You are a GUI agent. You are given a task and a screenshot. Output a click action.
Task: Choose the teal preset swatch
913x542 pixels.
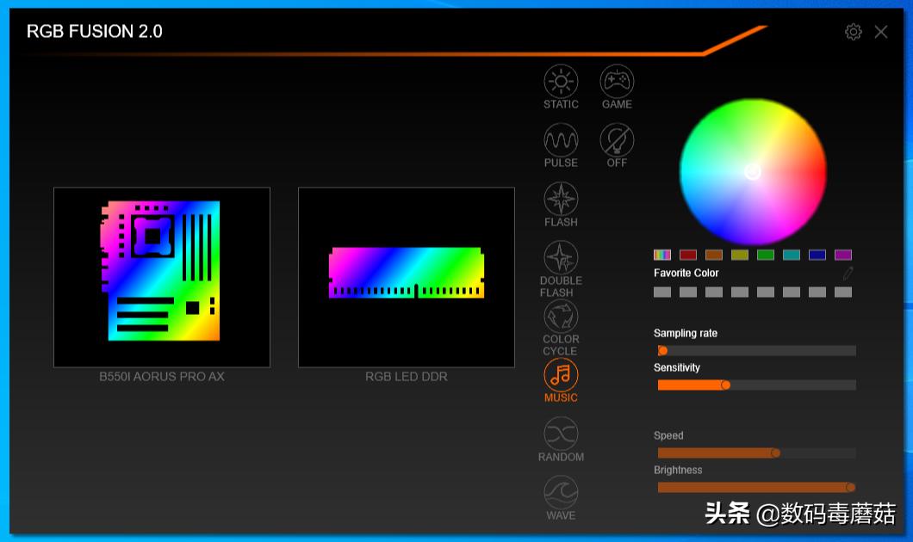(792, 255)
